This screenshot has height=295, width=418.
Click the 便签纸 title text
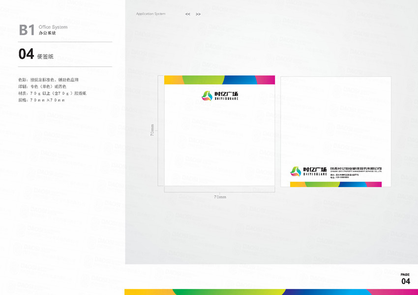[x=47, y=56]
